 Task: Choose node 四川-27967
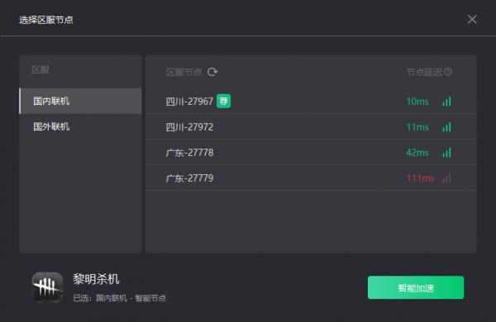click(x=311, y=101)
